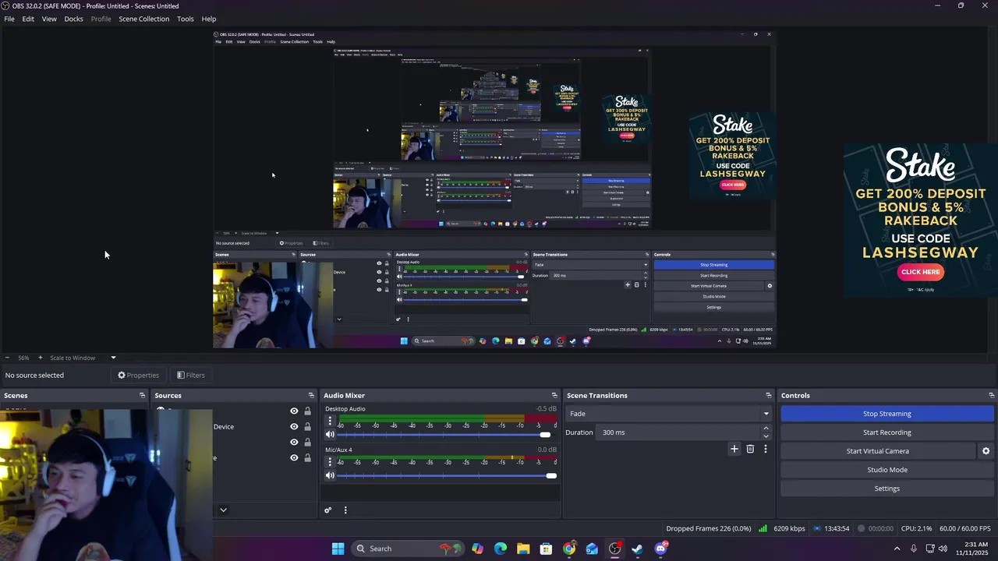Image resolution: width=998 pixels, height=561 pixels.
Task: Open OBS Settings from Controls
Action: (x=887, y=489)
